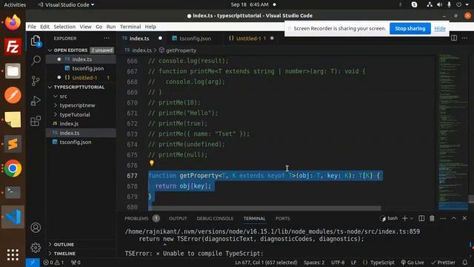Open Visual Studio Code app menu in top bar
The width and height of the screenshot is (474, 267).
[66, 4]
